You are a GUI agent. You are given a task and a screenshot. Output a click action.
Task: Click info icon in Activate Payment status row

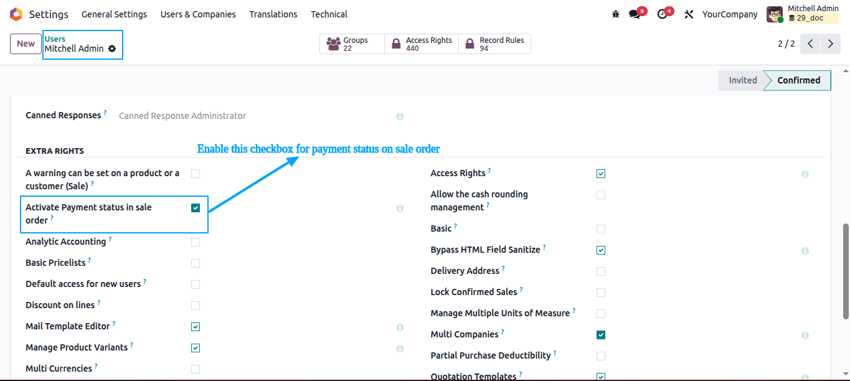click(x=400, y=209)
